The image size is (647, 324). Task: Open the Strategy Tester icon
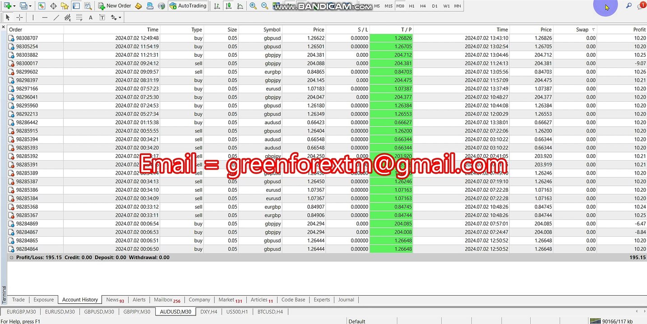pyautogui.click(x=88, y=6)
